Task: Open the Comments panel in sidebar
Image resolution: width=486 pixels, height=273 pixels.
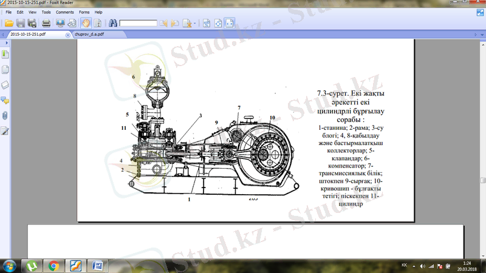Action: (x=5, y=99)
